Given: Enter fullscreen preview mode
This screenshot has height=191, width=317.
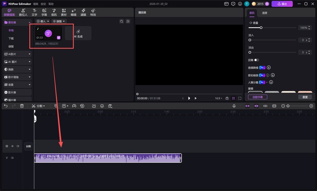Looking at the screenshot, I should click(x=240, y=98).
